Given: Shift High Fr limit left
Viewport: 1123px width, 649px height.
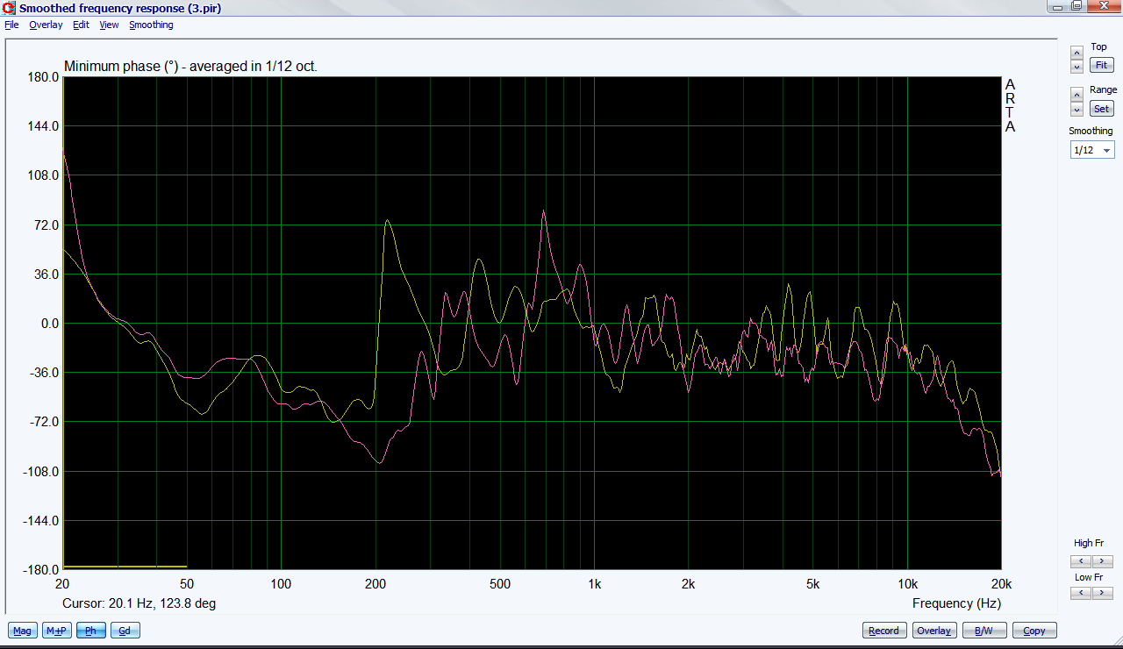Looking at the screenshot, I should (1081, 561).
